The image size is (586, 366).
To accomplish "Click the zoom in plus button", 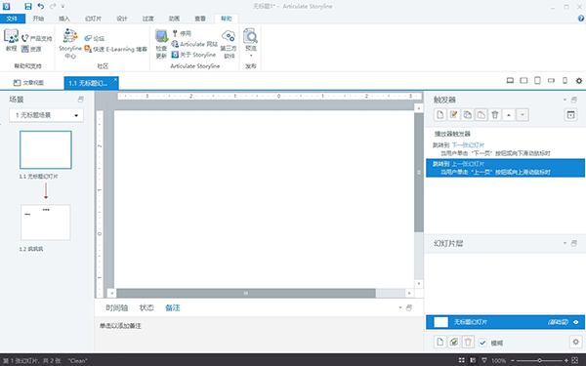I will click(566, 360).
